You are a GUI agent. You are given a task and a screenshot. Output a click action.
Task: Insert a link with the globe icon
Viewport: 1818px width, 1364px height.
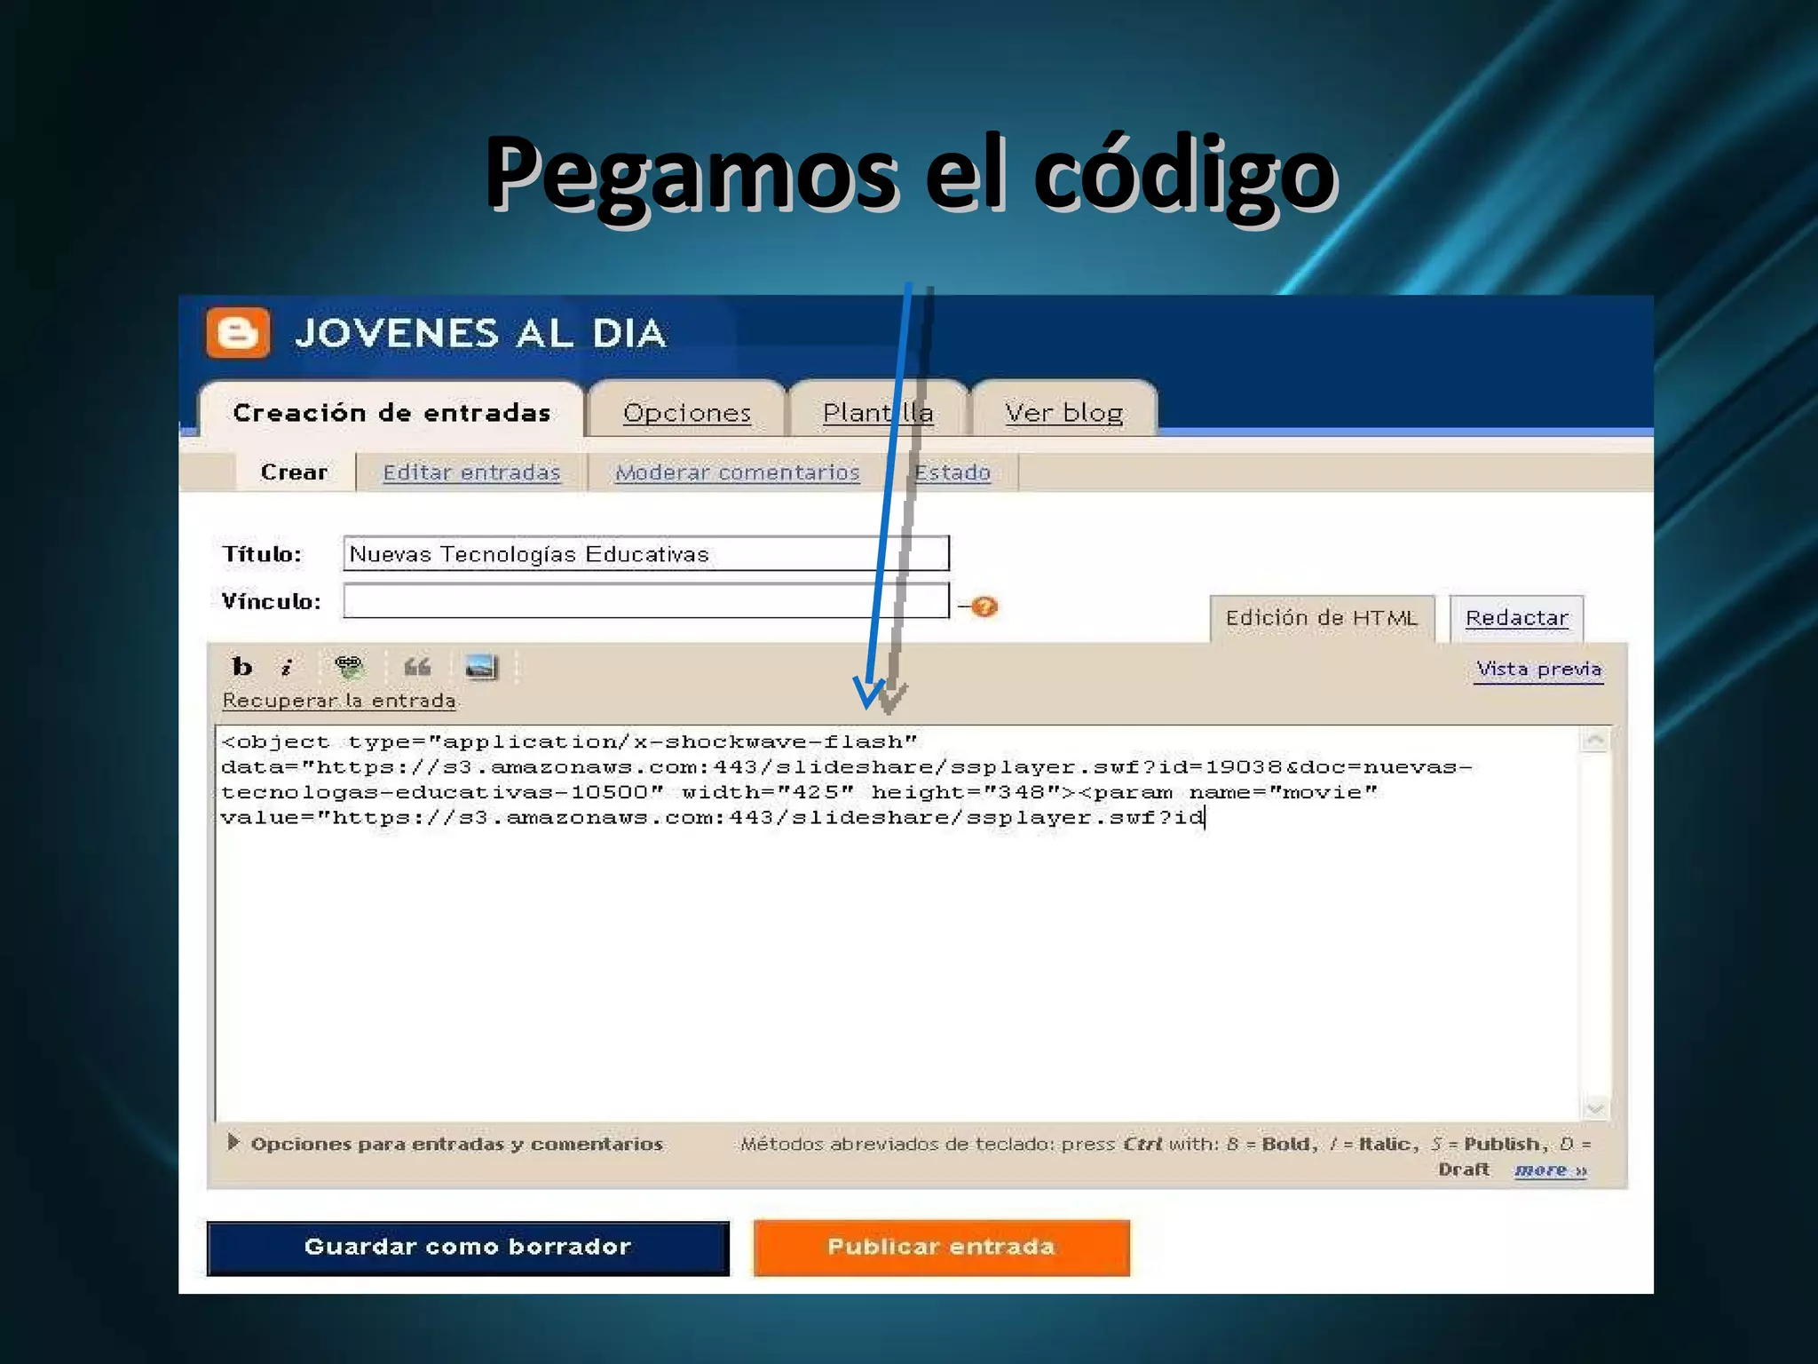point(349,666)
